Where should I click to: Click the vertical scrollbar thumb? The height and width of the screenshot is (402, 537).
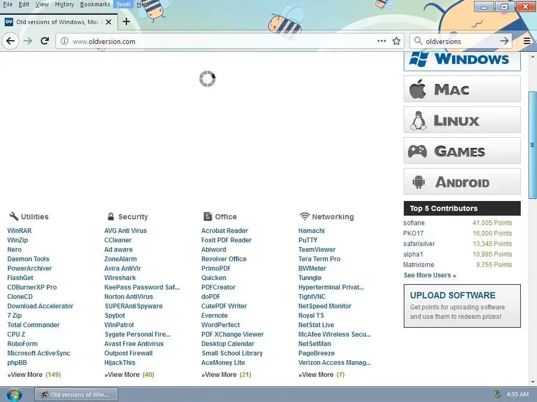coord(533,145)
